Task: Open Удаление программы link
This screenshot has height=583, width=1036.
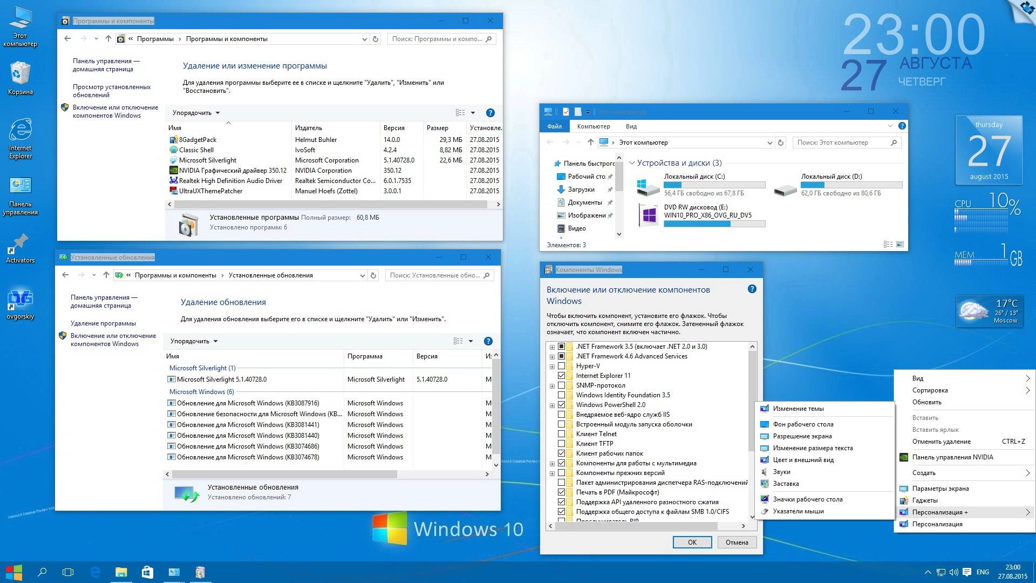Action: tap(103, 323)
